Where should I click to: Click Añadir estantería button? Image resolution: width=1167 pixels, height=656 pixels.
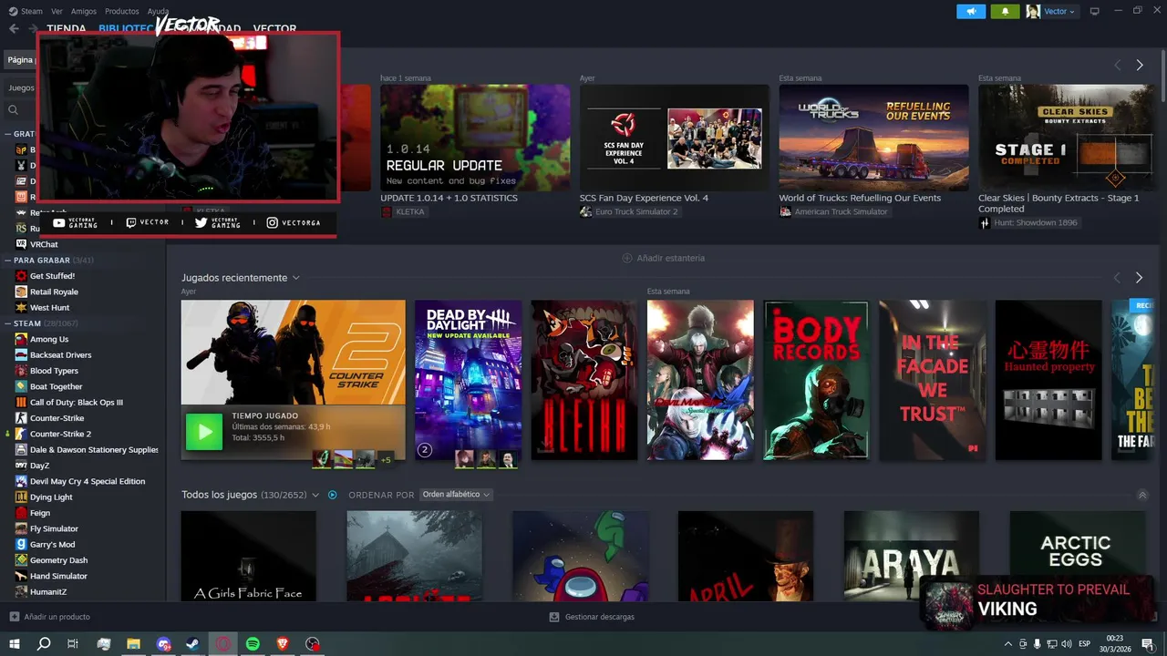point(663,258)
